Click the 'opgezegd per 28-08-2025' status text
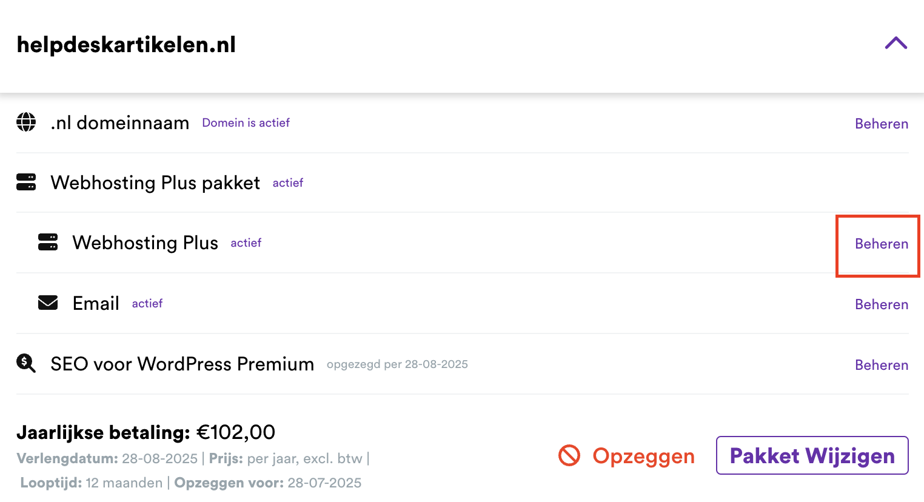This screenshot has height=502, width=924. click(x=397, y=364)
